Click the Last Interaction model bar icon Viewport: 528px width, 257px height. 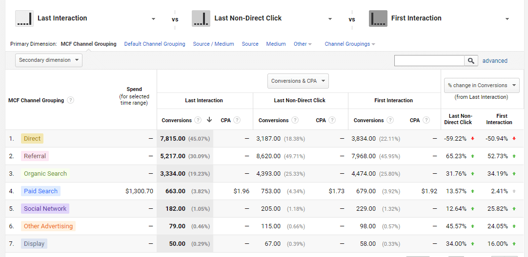pos(24,18)
